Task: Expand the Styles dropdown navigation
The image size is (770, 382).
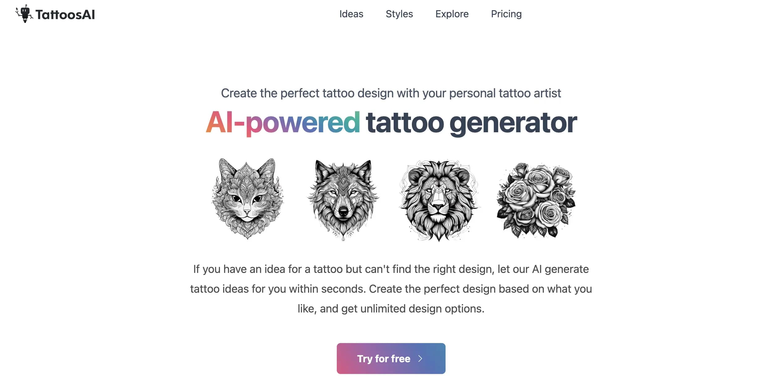Action: [399, 14]
